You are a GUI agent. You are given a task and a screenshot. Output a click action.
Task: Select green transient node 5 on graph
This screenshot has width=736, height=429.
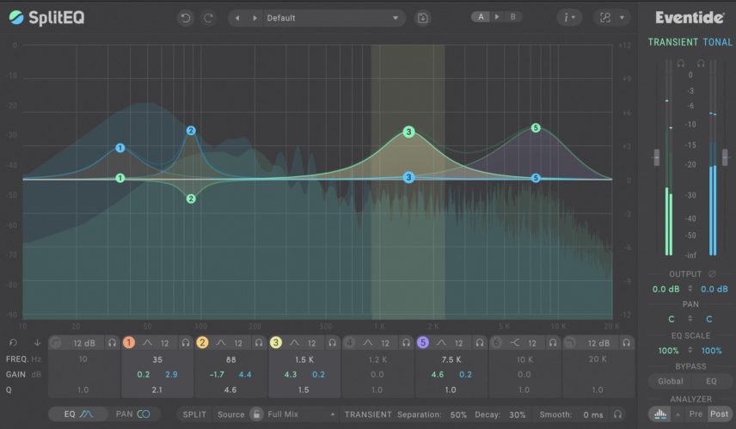coord(536,127)
